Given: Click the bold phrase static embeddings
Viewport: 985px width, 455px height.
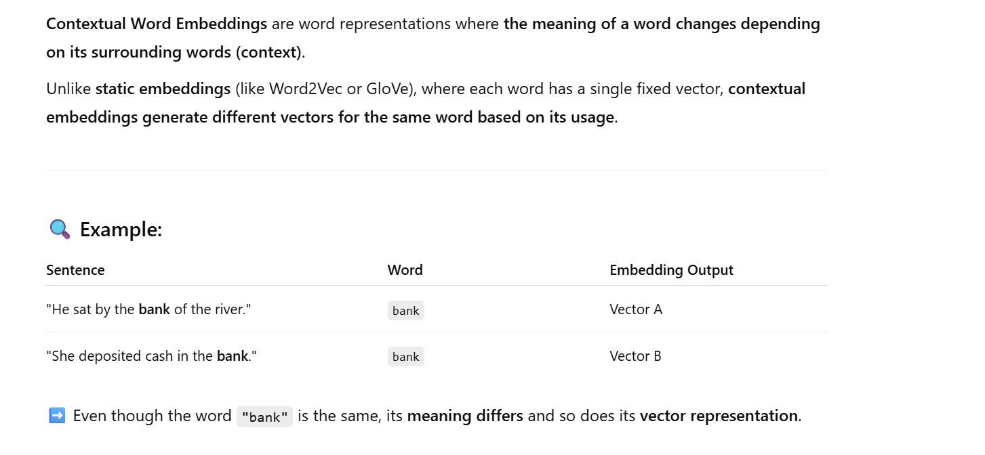Looking at the screenshot, I should click(163, 89).
